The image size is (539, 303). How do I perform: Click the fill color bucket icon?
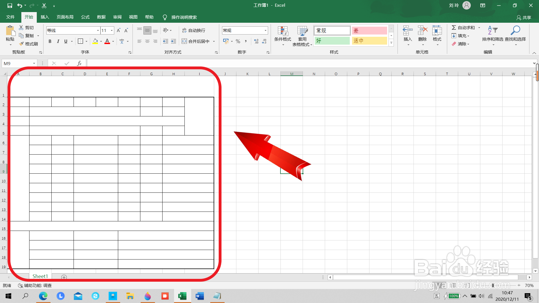point(95,41)
